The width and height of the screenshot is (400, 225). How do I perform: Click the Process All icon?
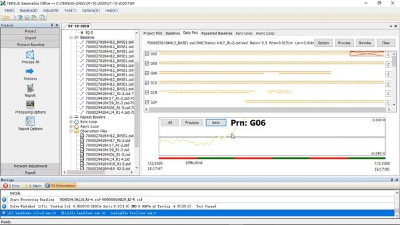(x=30, y=55)
